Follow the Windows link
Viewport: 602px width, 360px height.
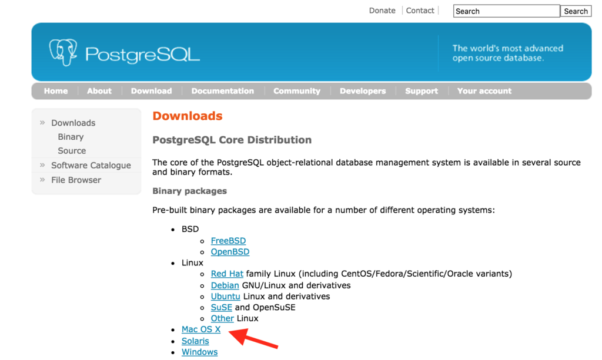[x=199, y=352]
